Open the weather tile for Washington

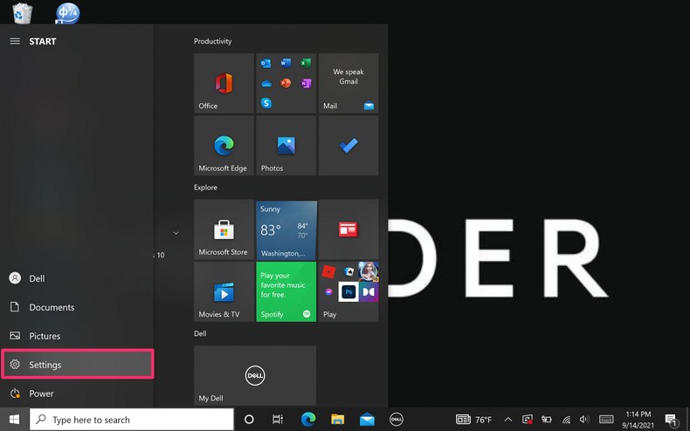click(286, 229)
